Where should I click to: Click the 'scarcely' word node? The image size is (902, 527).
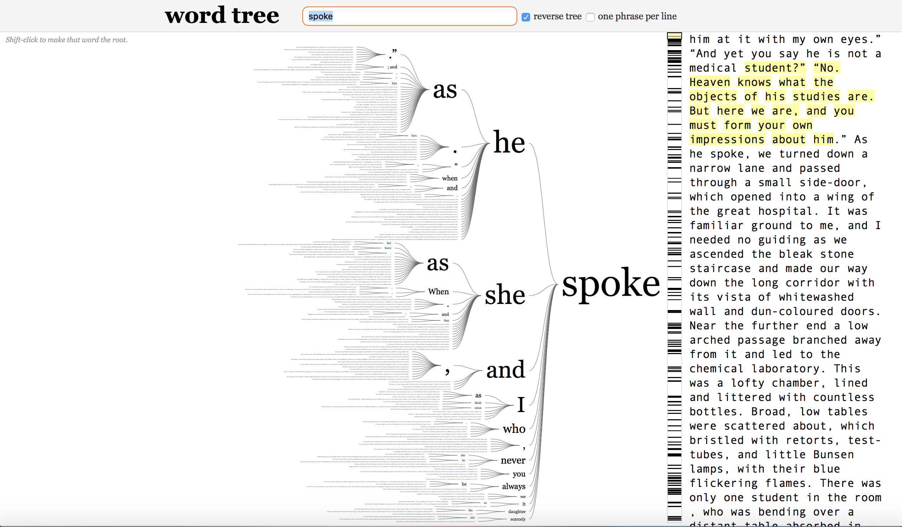click(x=518, y=519)
